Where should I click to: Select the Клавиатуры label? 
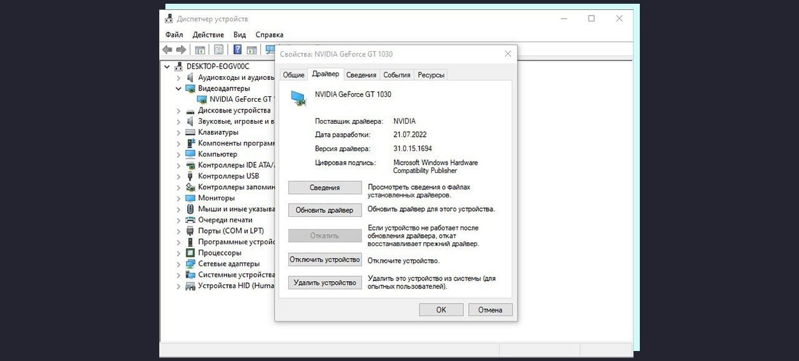(218, 132)
